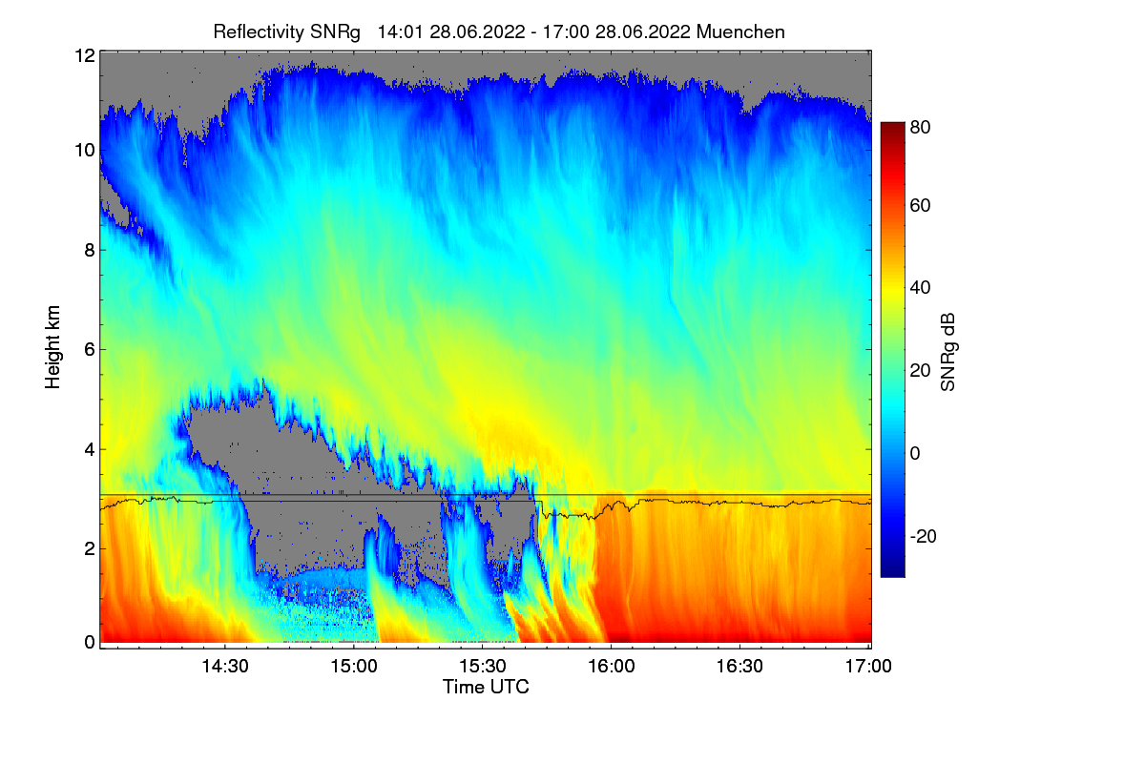Click the '17:00' time axis tick label
Viewport: 1145px width, 763px height.
867,666
